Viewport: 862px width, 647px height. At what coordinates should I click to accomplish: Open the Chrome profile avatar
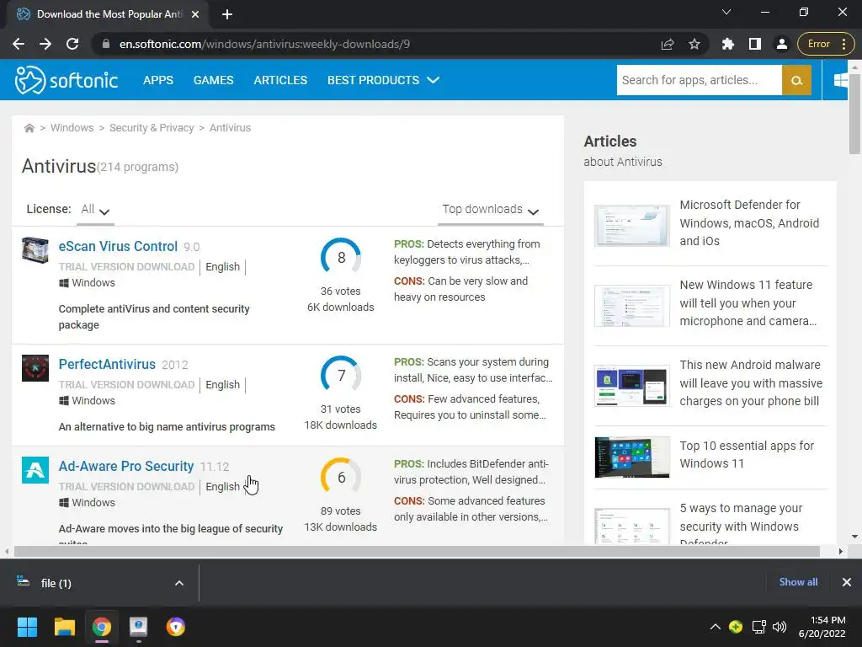tap(782, 44)
